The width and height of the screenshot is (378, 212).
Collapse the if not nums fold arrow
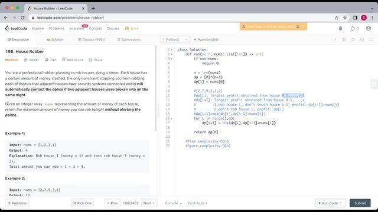tap(172, 59)
